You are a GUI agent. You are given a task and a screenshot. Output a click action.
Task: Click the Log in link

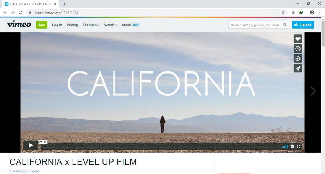pyautogui.click(x=57, y=25)
